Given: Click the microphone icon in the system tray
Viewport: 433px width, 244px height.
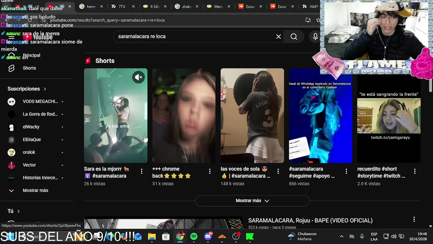Looking at the screenshot, I should point(362,237).
